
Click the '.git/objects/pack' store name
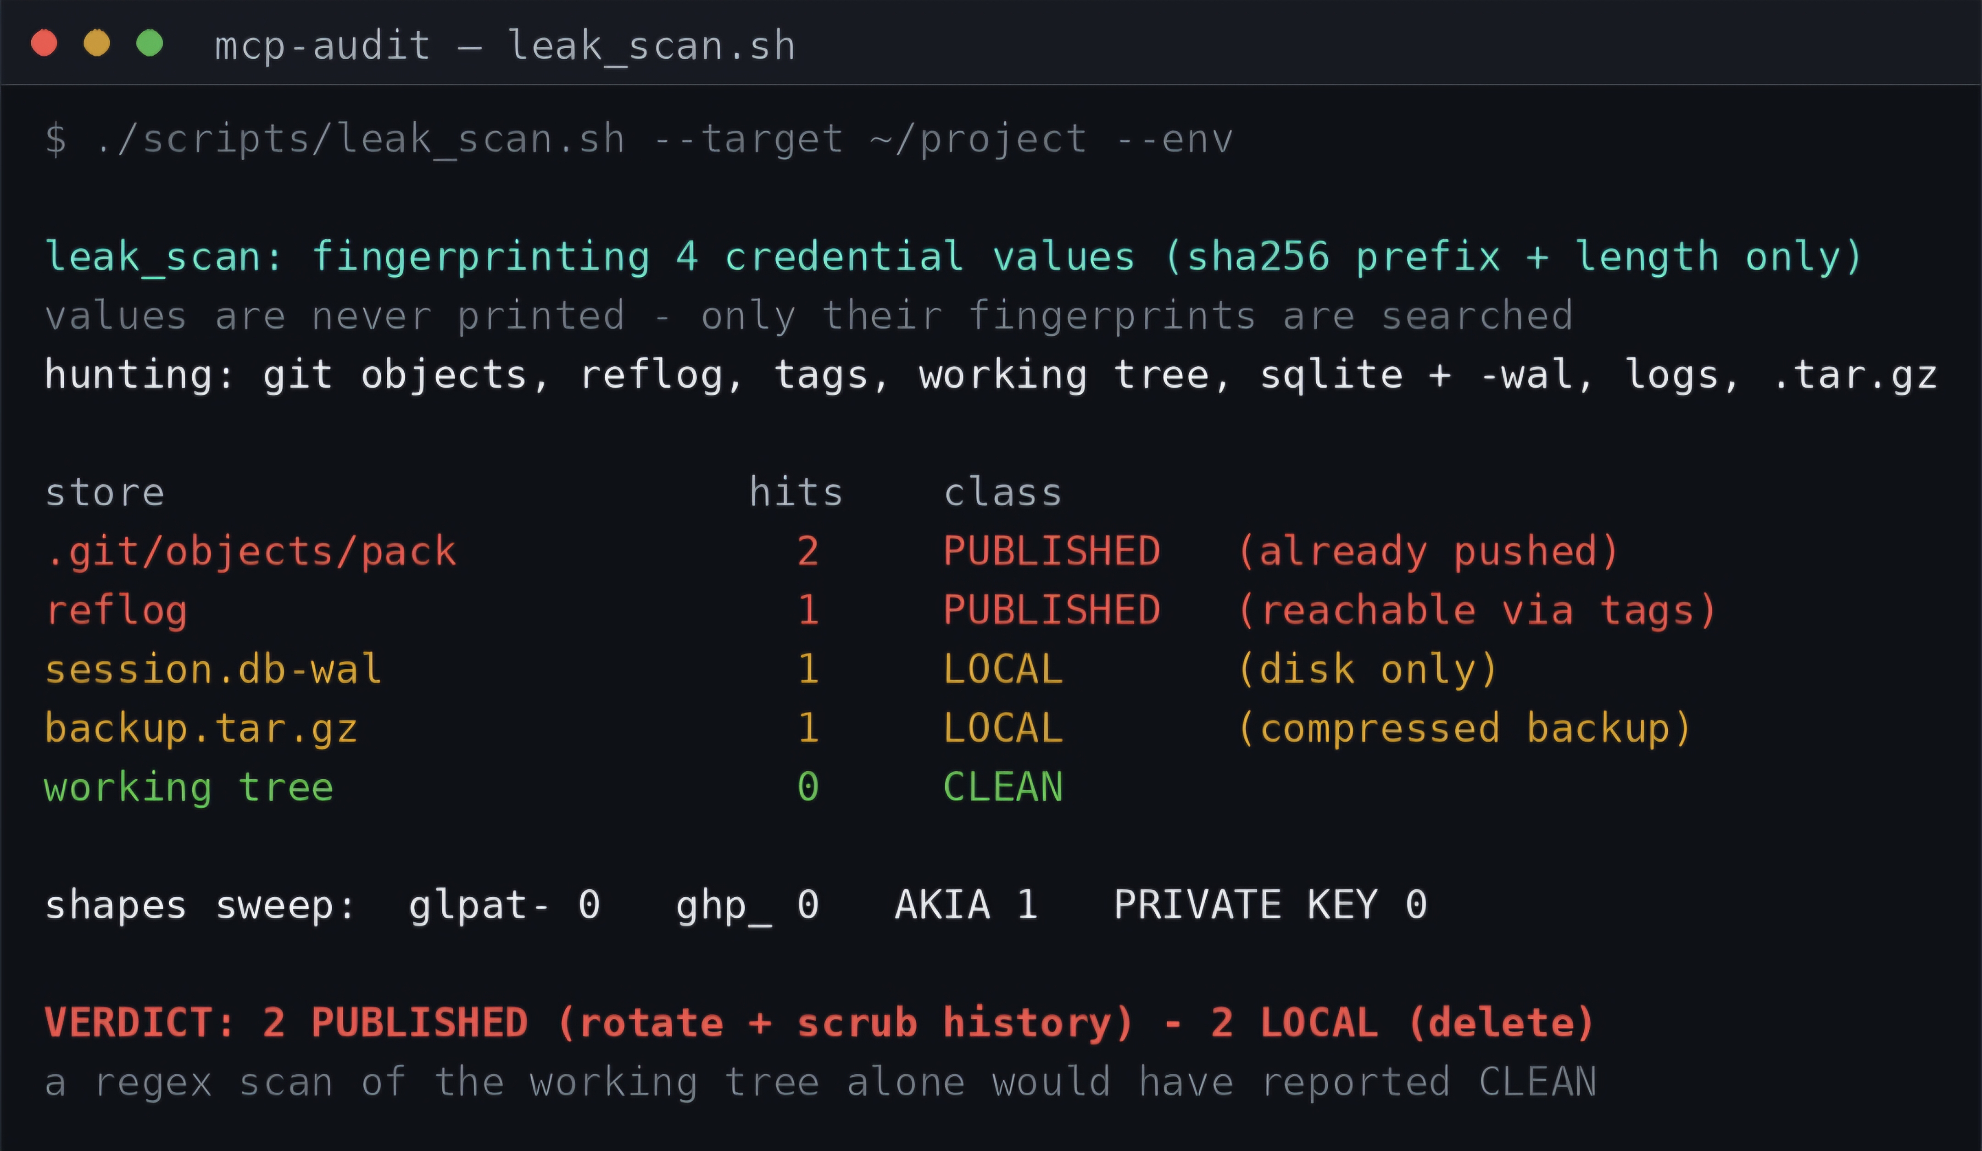[x=251, y=552]
